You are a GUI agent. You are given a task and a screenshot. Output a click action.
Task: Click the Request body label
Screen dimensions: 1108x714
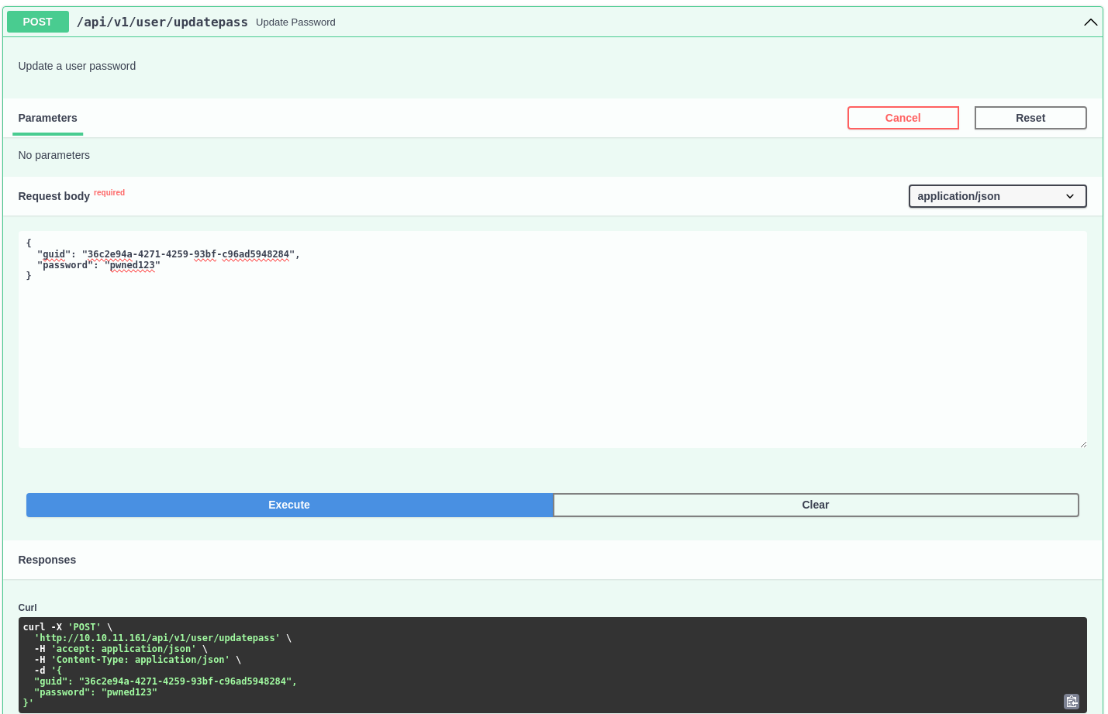[x=54, y=196]
